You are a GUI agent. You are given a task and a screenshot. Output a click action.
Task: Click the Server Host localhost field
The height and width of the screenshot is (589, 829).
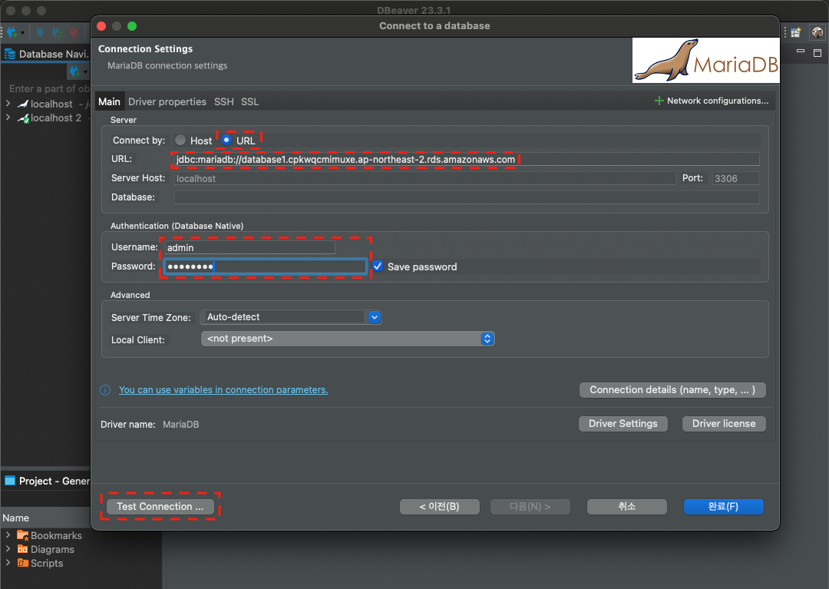425,178
